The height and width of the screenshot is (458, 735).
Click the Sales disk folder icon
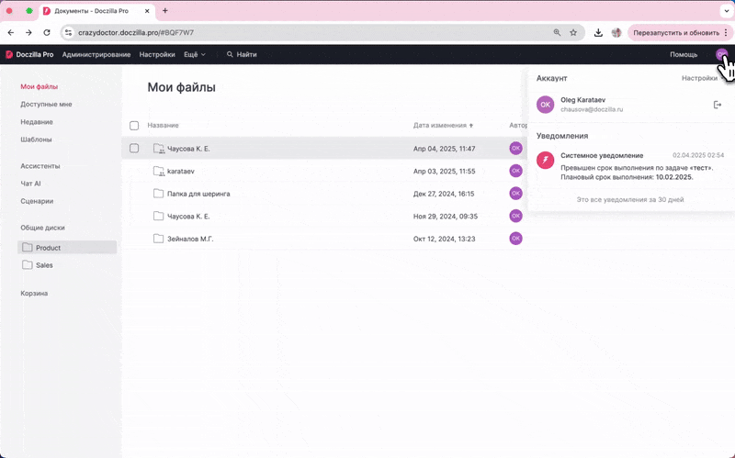pyautogui.click(x=28, y=264)
